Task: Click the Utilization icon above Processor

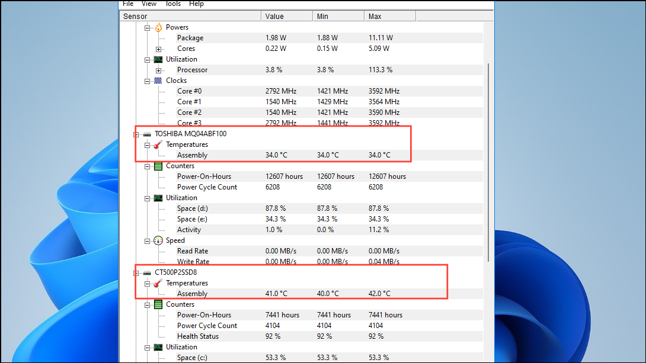Action: pyautogui.click(x=158, y=59)
